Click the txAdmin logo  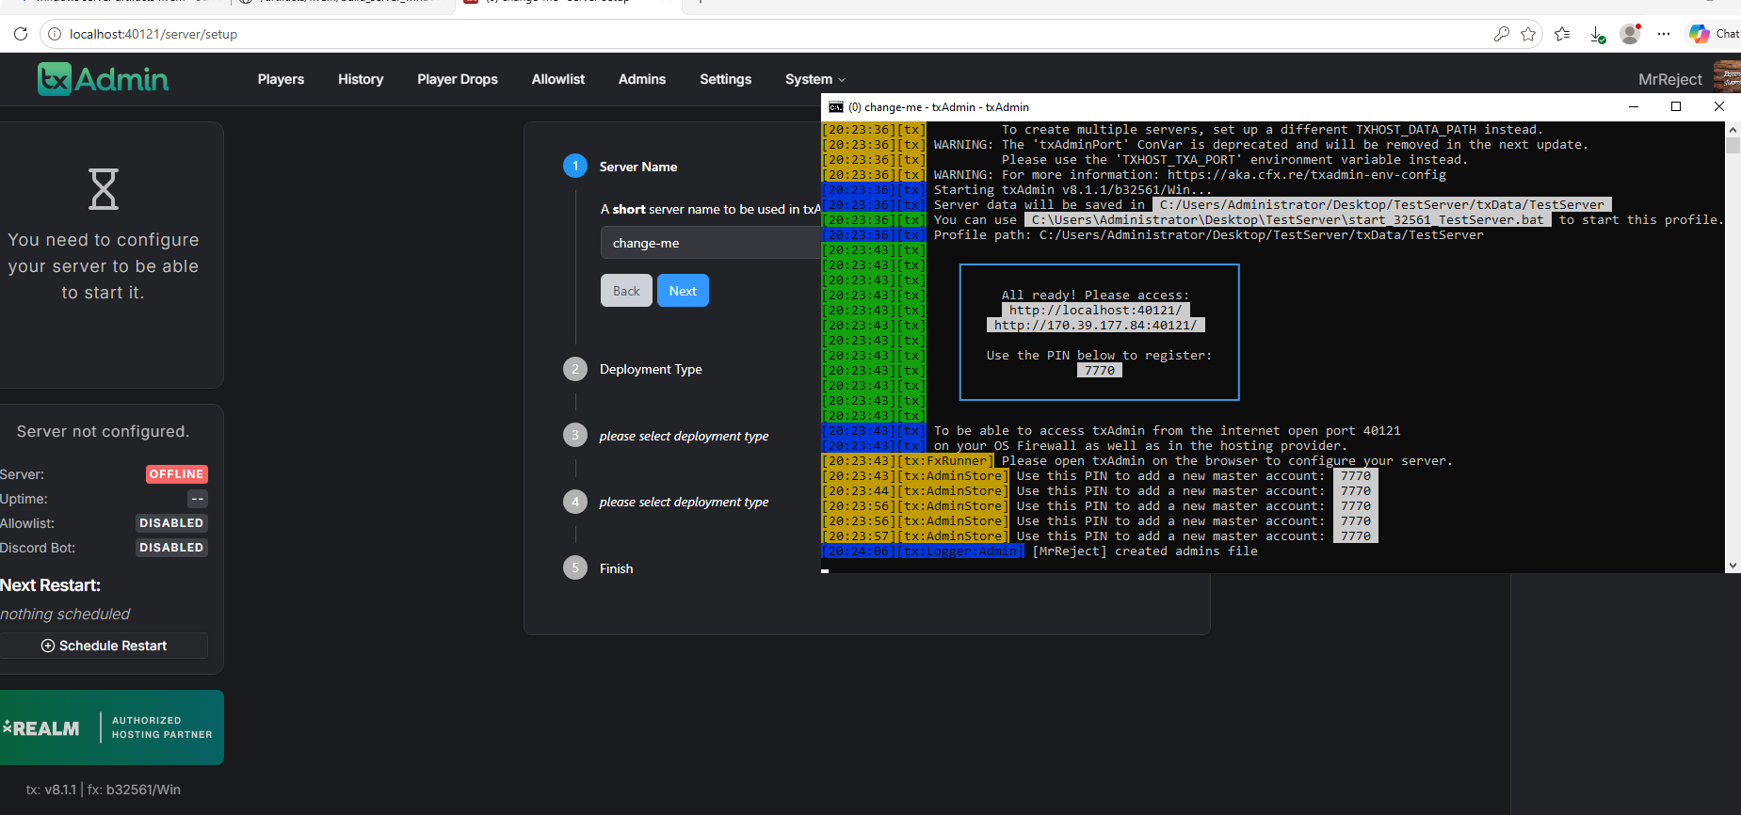[x=104, y=79]
